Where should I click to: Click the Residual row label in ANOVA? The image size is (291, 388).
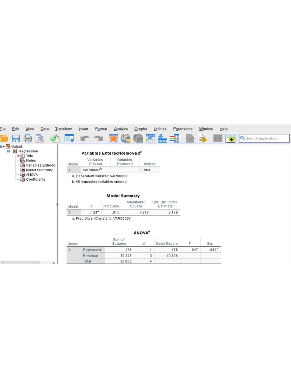(x=90, y=256)
